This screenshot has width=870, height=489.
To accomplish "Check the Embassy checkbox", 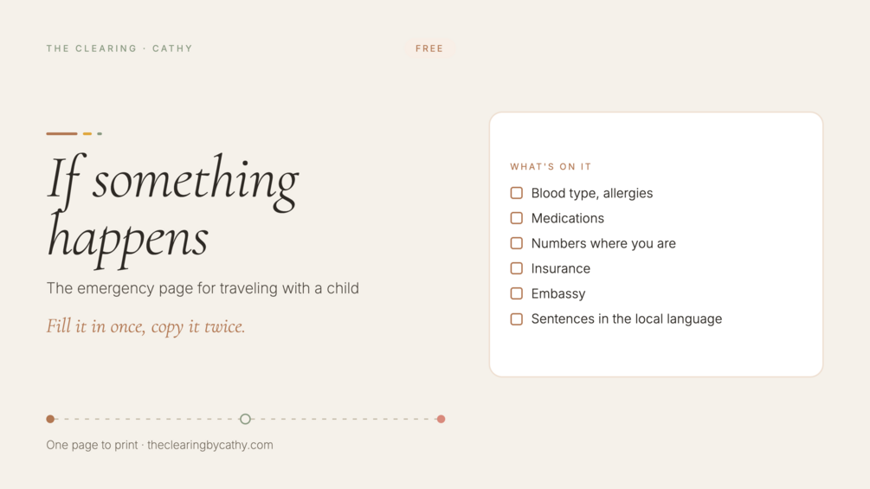I will pyautogui.click(x=517, y=293).
